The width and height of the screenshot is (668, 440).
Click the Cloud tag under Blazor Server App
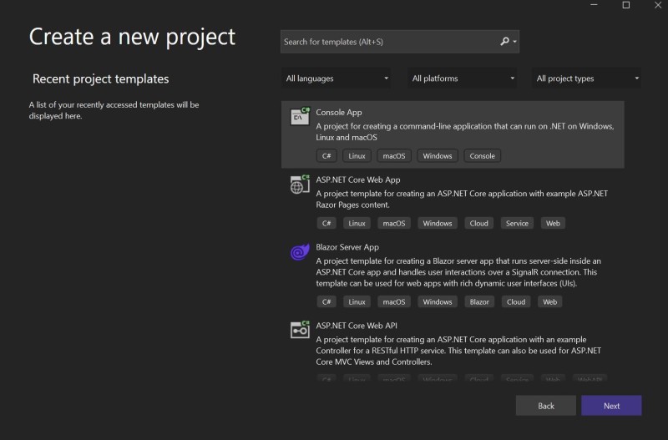(516, 301)
